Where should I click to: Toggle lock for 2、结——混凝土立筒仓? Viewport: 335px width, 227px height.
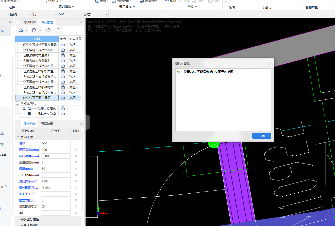tap(63, 109)
